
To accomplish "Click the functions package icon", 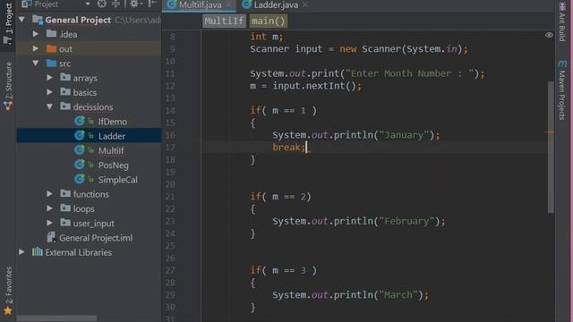I will (x=65, y=193).
